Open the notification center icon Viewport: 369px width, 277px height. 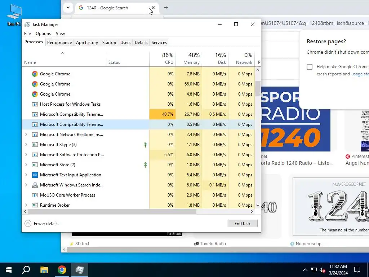(x=357, y=270)
